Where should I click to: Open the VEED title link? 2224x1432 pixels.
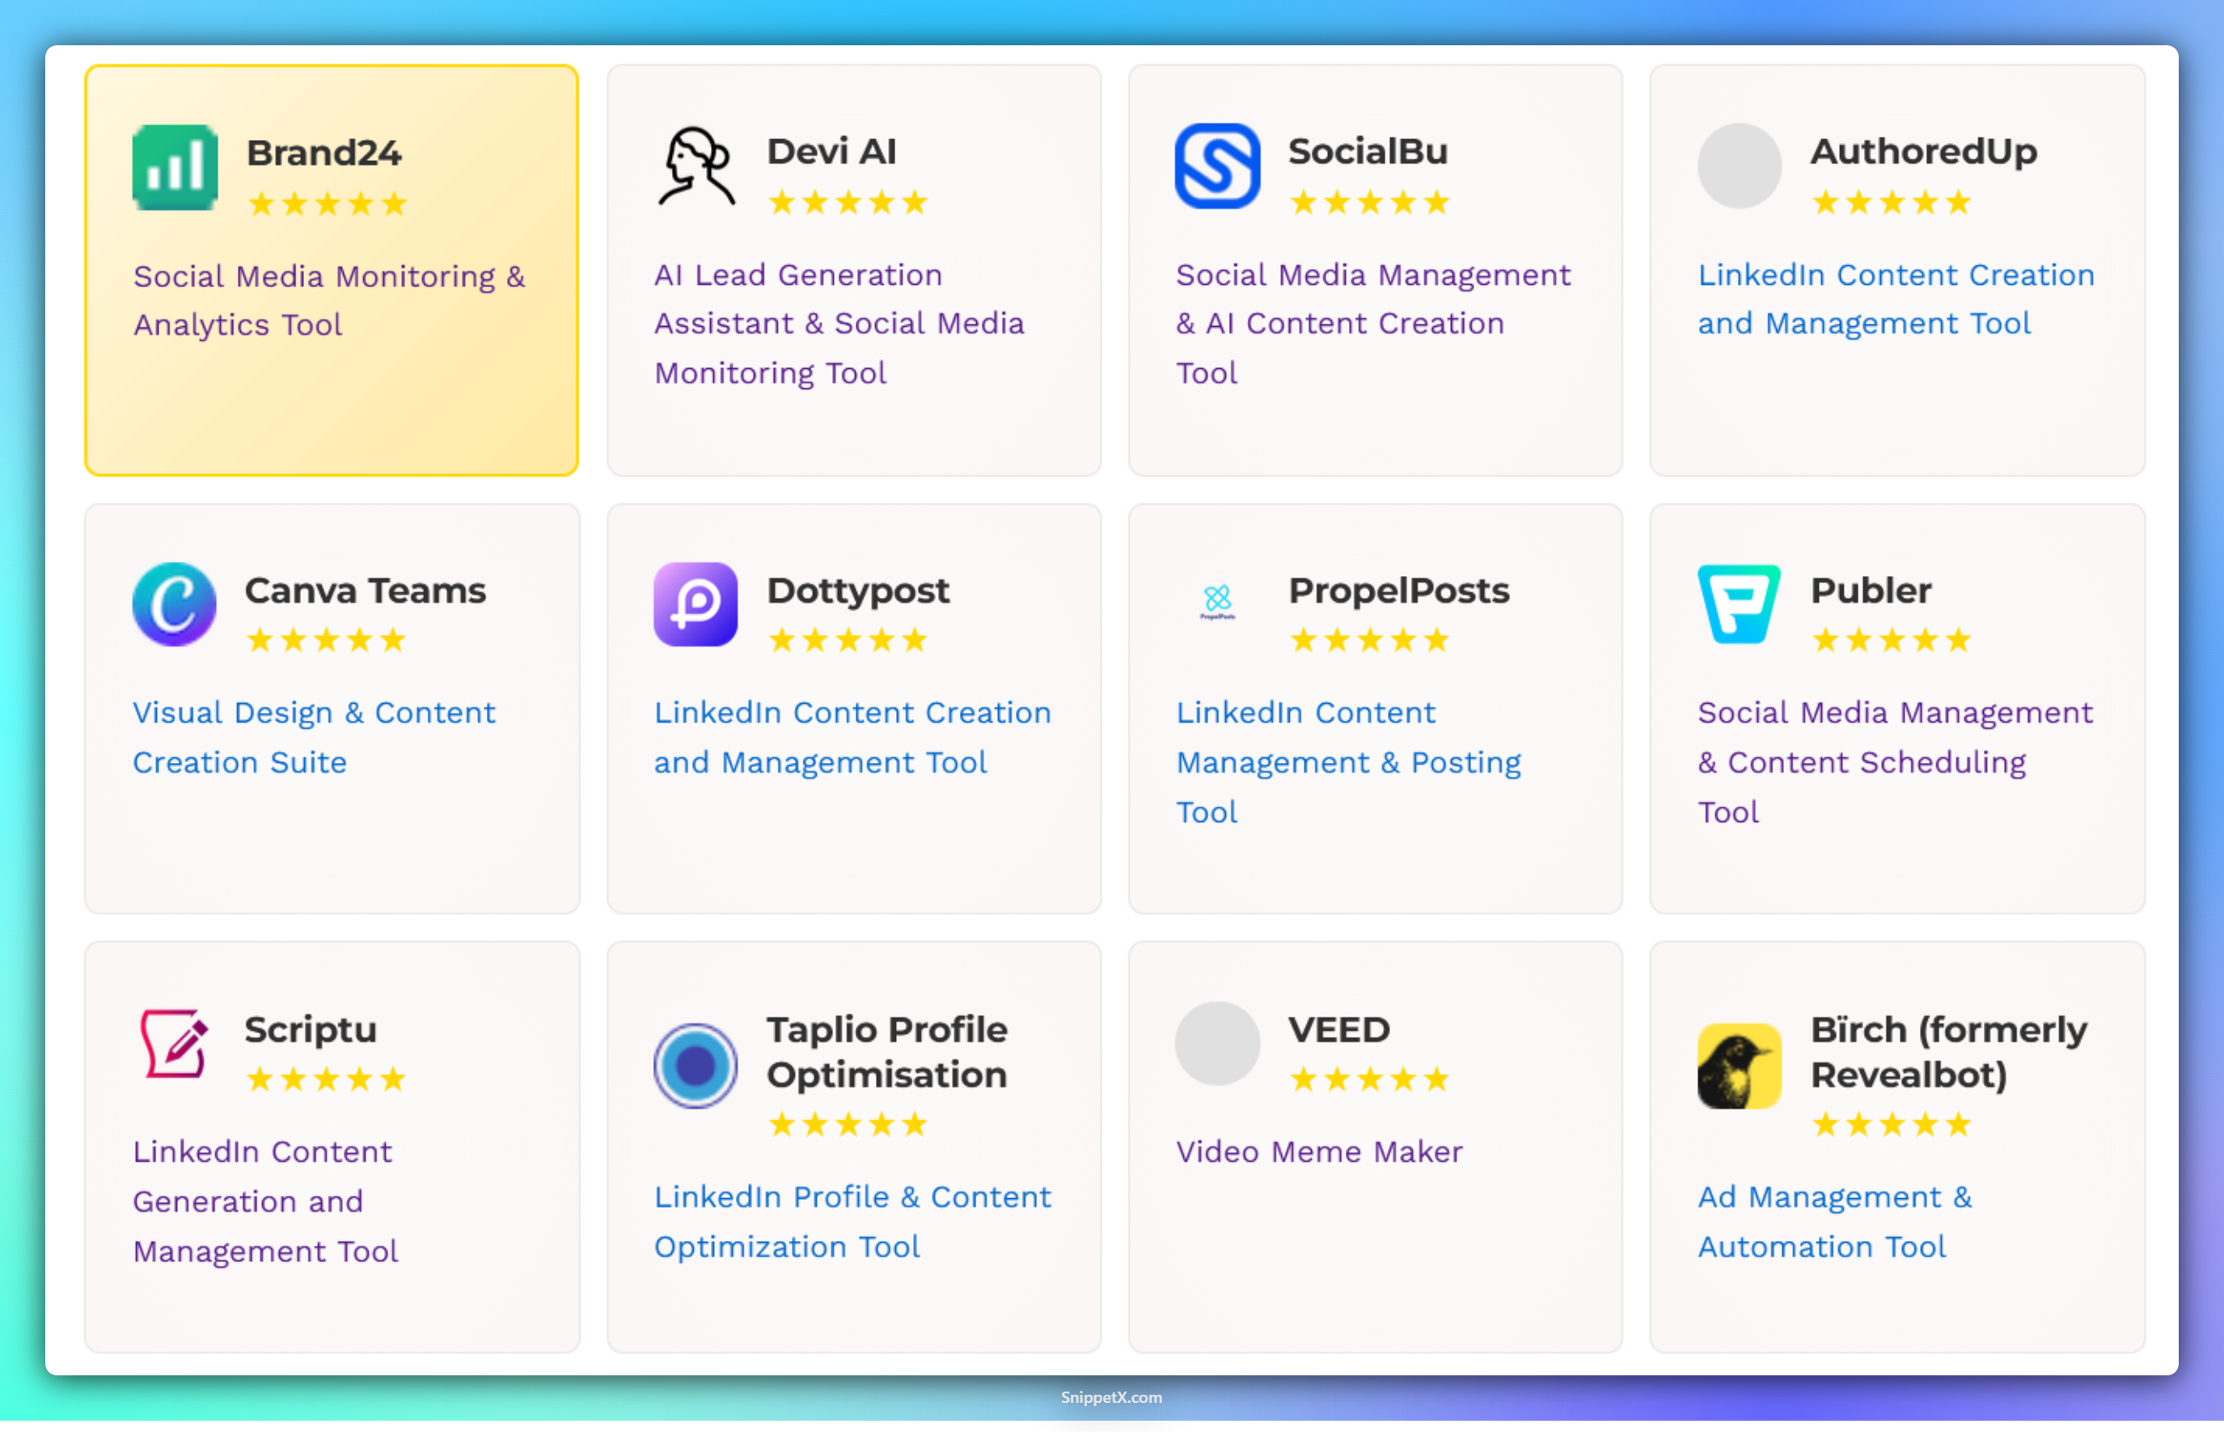1339,1029
